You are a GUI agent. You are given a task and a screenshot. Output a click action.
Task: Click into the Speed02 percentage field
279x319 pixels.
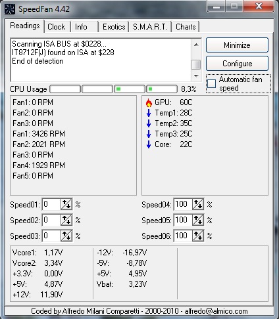click(x=51, y=220)
